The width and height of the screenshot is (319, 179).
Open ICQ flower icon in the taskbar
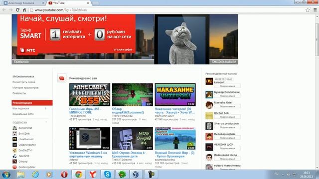(122, 175)
